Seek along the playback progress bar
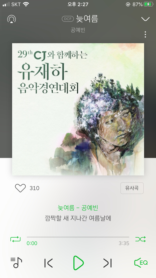The height and width of the screenshot is (278, 156). click(x=78, y=237)
